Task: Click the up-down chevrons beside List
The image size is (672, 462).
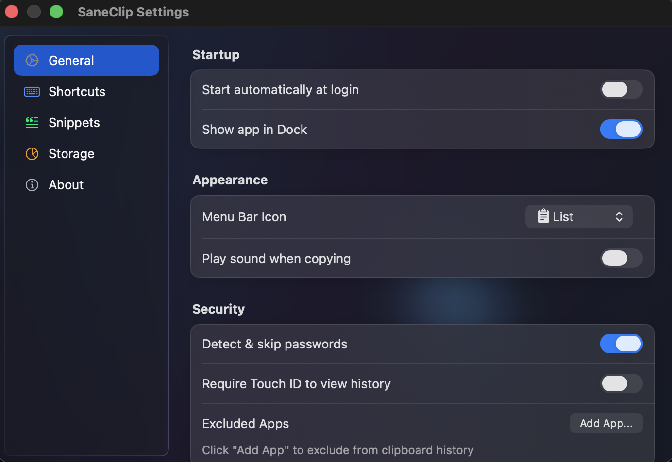Action: click(619, 216)
